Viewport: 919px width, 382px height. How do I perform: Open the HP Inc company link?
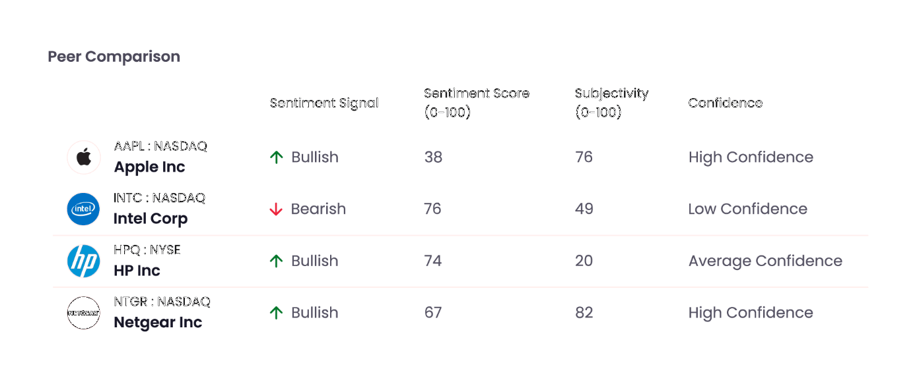(x=137, y=271)
